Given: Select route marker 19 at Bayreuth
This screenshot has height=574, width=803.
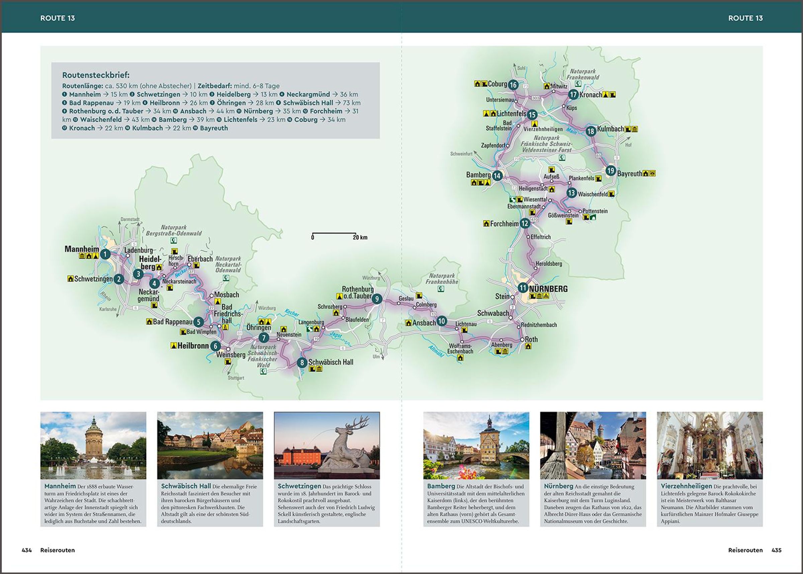Looking at the screenshot, I should tap(611, 171).
